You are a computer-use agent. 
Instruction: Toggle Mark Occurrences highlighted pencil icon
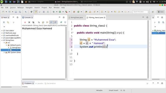click(x=36, y=12)
